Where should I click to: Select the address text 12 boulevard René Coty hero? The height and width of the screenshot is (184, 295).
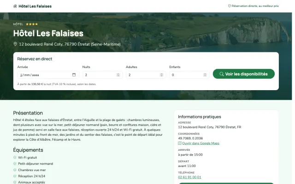pyautogui.click(x=70, y=44)
